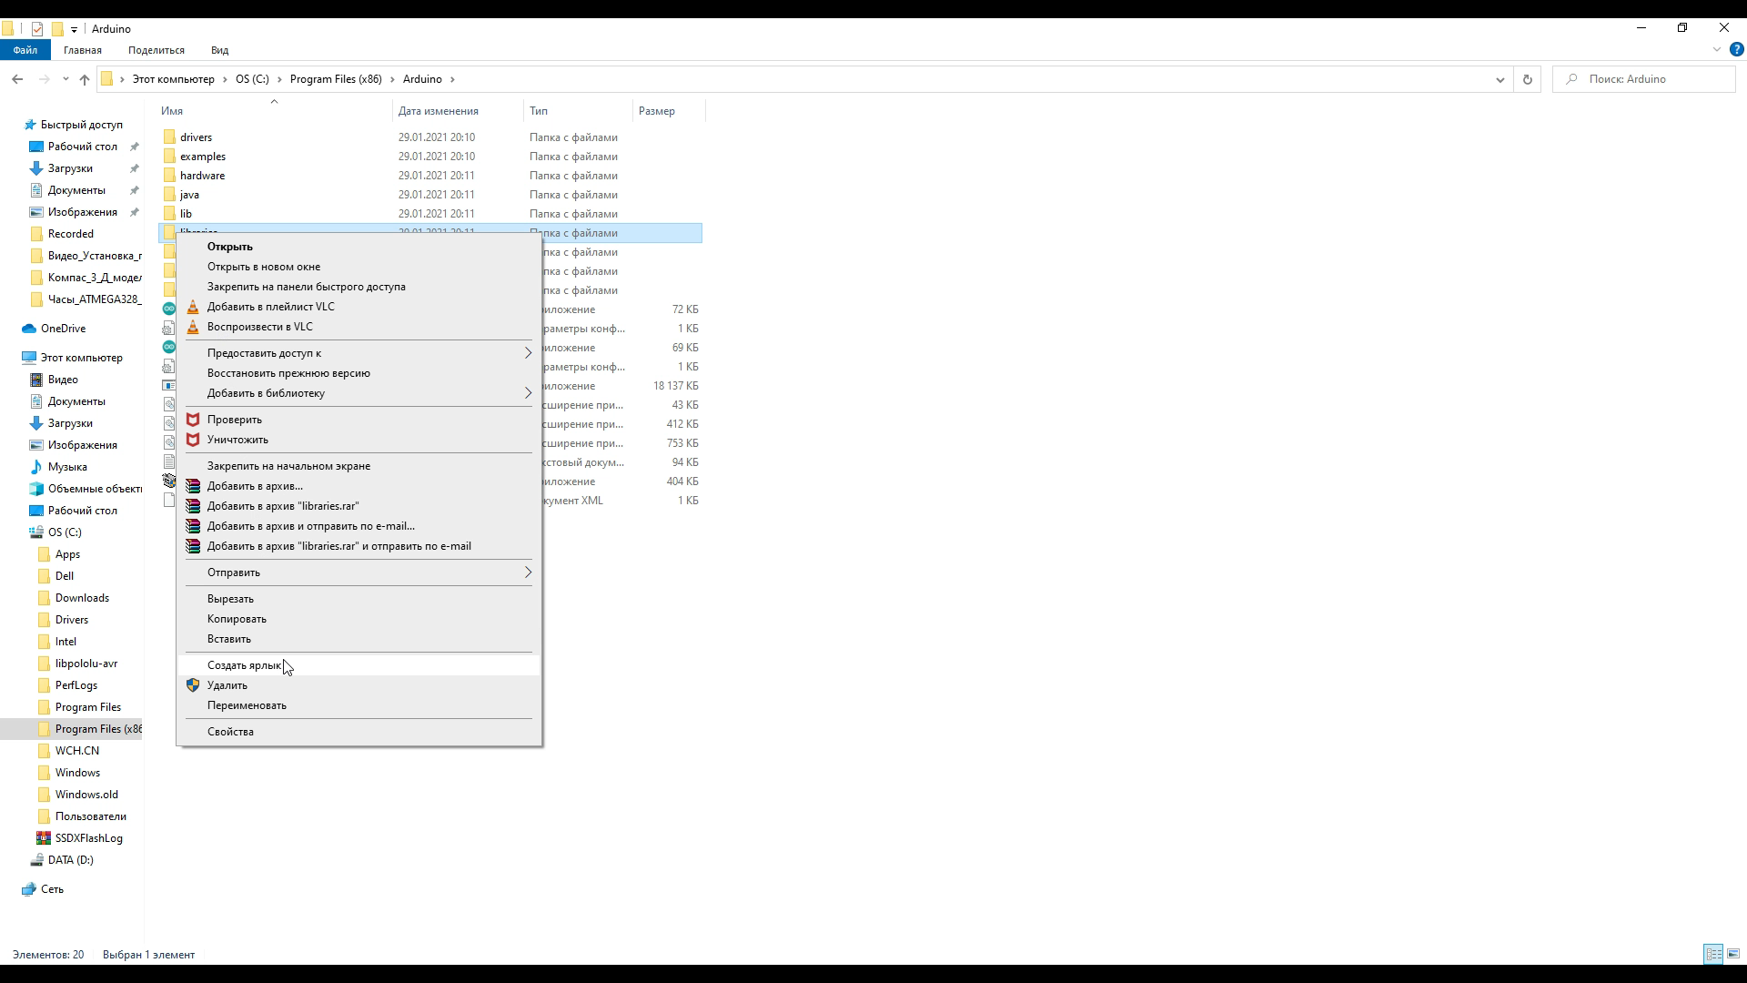Go up one folder level arrow

(85, 79)
